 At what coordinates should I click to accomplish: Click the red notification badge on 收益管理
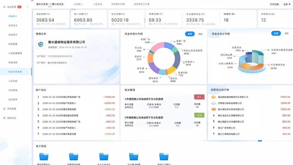tap(20, 7)
